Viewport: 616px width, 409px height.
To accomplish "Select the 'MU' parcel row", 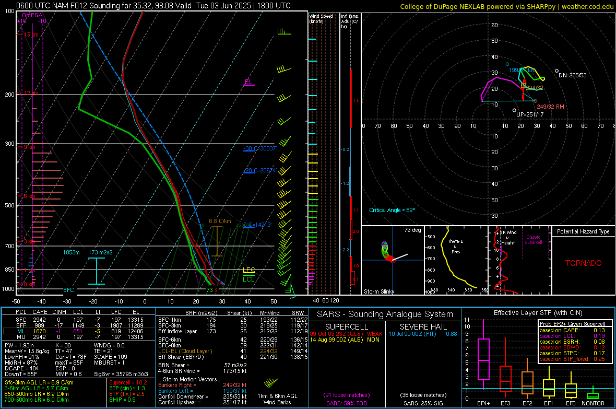I will coord(79,336).
